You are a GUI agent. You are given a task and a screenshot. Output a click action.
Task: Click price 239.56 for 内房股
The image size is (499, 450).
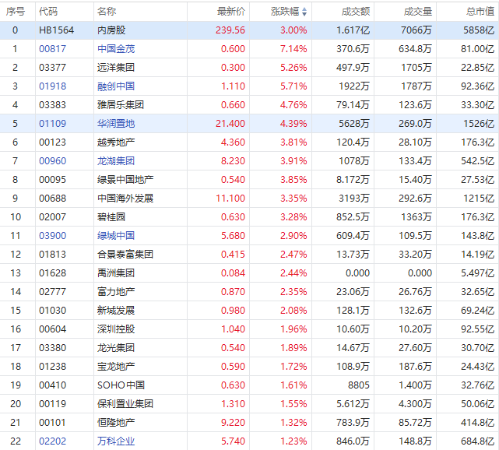pos(230,30)
